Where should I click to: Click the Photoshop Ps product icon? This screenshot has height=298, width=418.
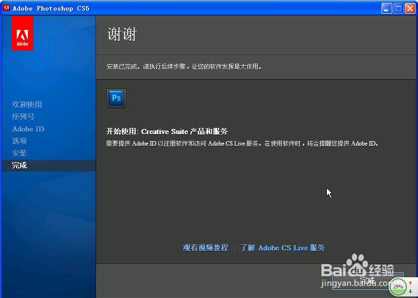tap(116, 99)
